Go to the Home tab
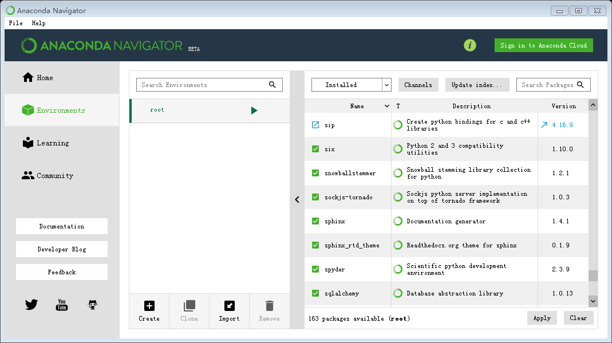 point(62,78)
